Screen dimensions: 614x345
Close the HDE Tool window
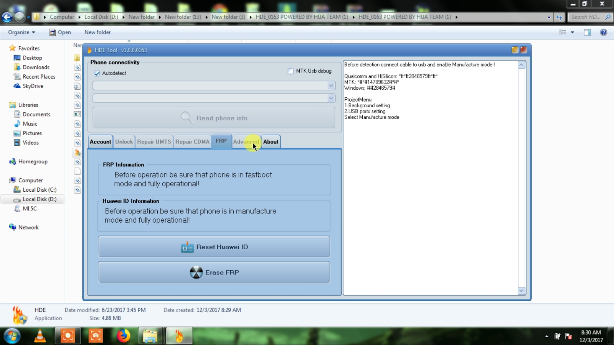click(x=524, y=50)
